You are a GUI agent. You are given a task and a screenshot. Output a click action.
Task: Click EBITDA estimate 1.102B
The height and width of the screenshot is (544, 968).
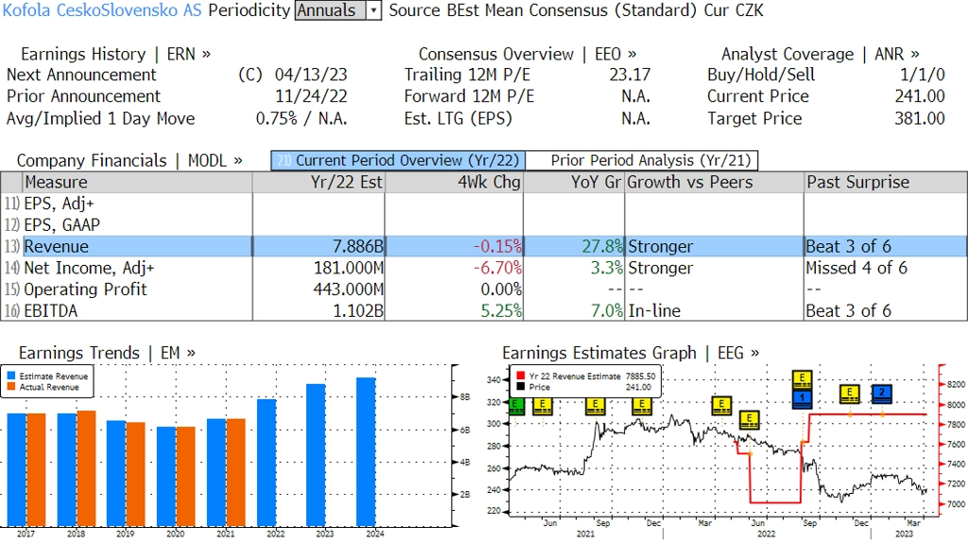[x=358, y=311]
